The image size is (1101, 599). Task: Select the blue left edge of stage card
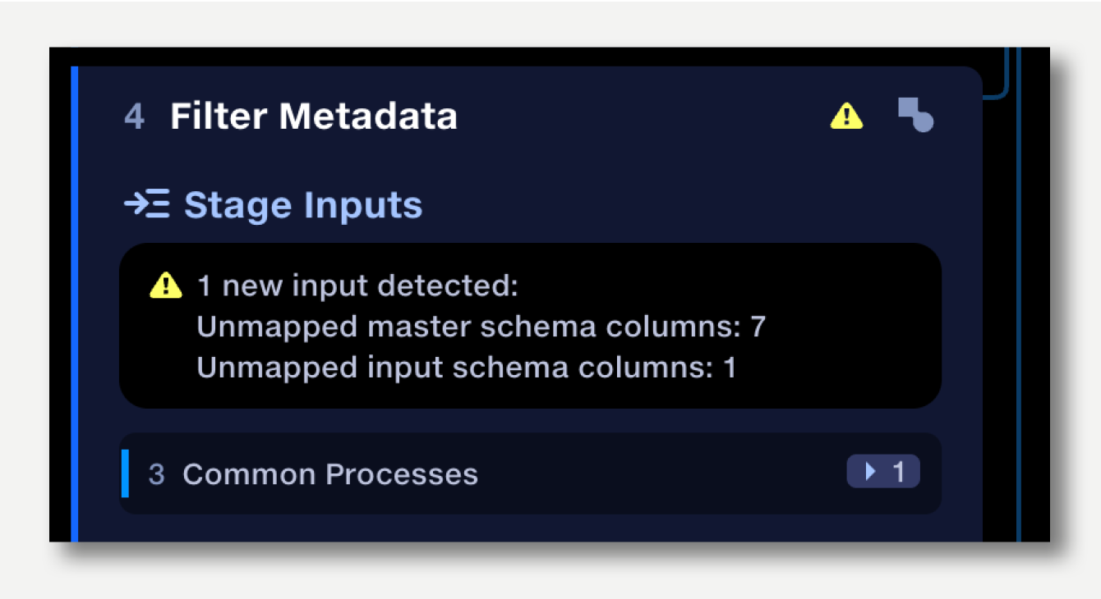pyautogui.click(x=75, y=304)
